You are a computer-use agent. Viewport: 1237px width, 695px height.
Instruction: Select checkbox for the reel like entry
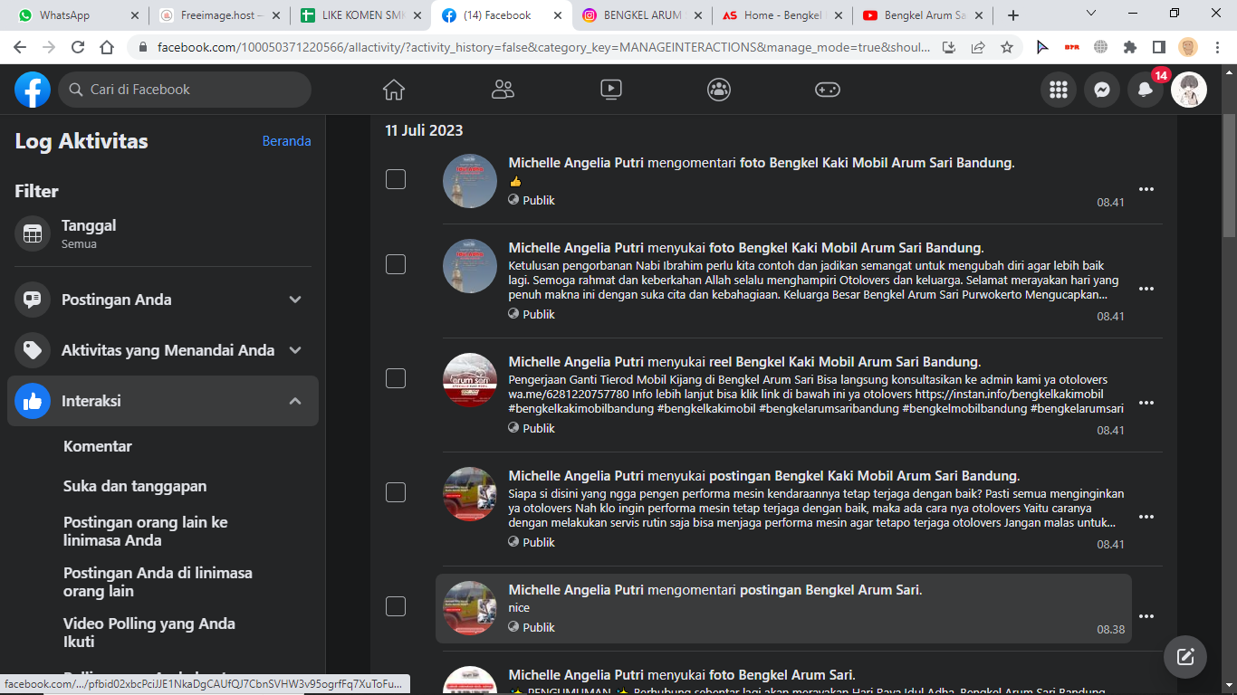pyautogui.click(x=396, y=378)
